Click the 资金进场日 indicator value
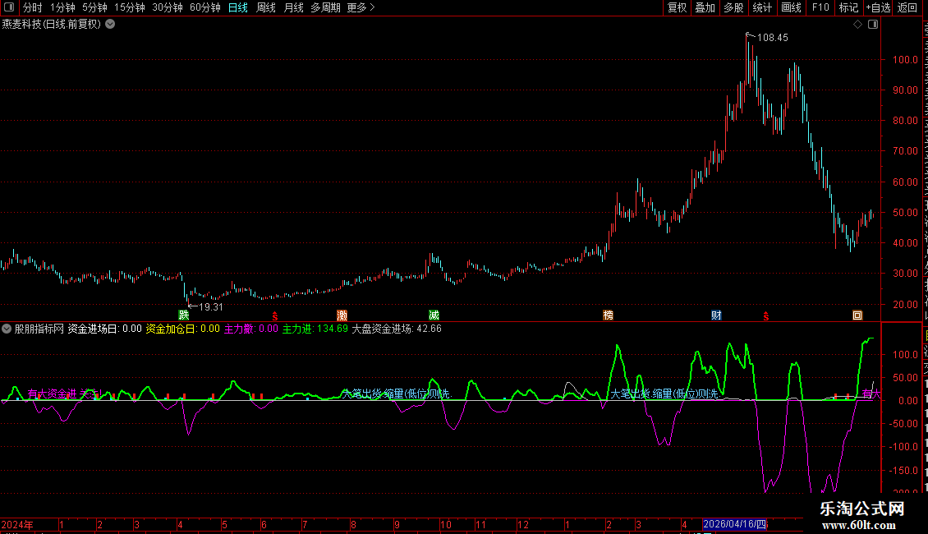The height and width of the screenshot is (534, 928). point(105,329)
